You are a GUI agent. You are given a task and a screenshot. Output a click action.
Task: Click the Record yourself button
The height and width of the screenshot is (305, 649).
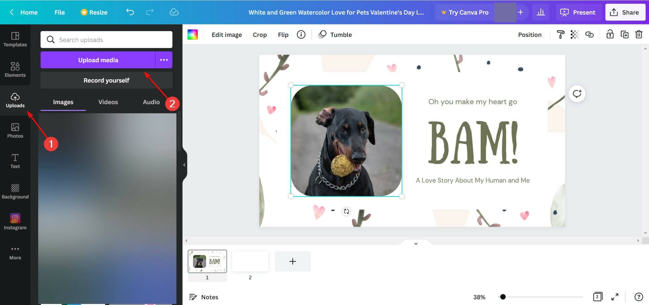pos(106,80)
